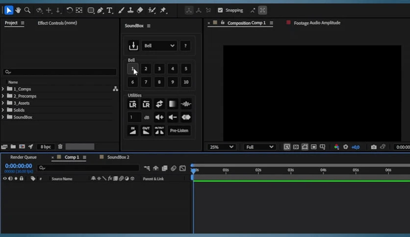Click Bell sound button 5
Viewport: 410px width, 237px height.
point(186,69)
